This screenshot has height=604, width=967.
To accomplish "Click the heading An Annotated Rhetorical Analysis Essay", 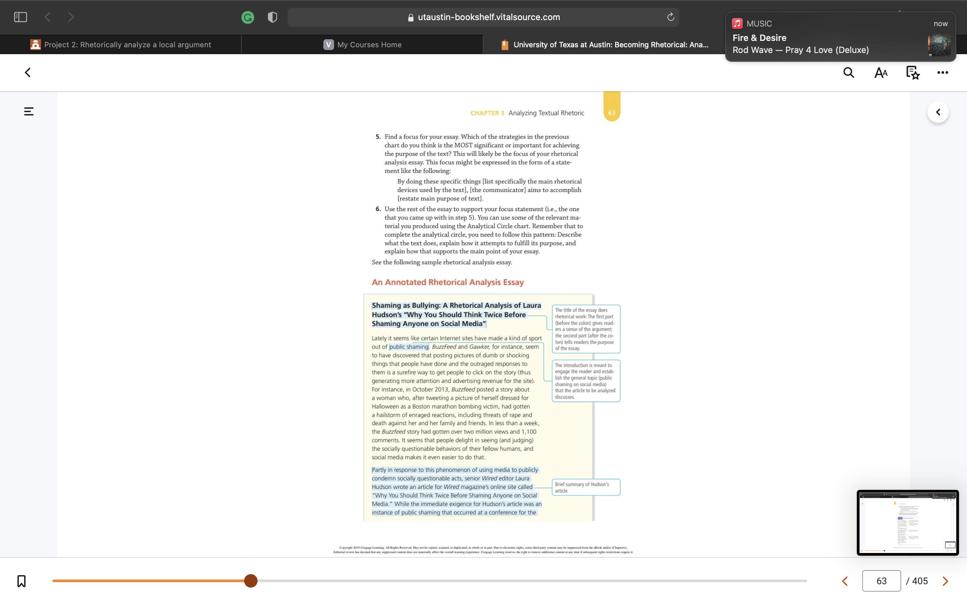I will point(448,282).
